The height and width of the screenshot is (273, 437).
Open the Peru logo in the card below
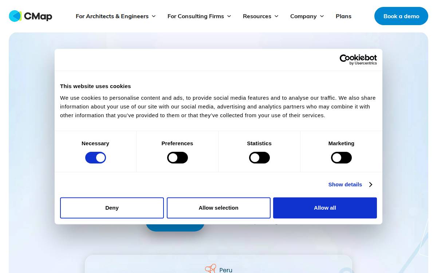(x=219, y=269)
